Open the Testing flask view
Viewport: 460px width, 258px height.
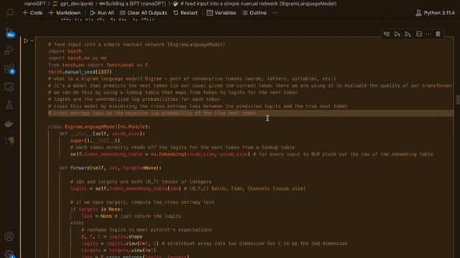tap(9, 105)
